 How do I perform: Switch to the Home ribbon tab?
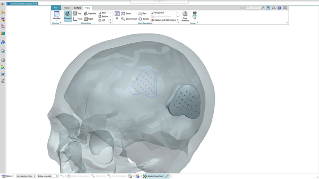click(x=66, y=8)
